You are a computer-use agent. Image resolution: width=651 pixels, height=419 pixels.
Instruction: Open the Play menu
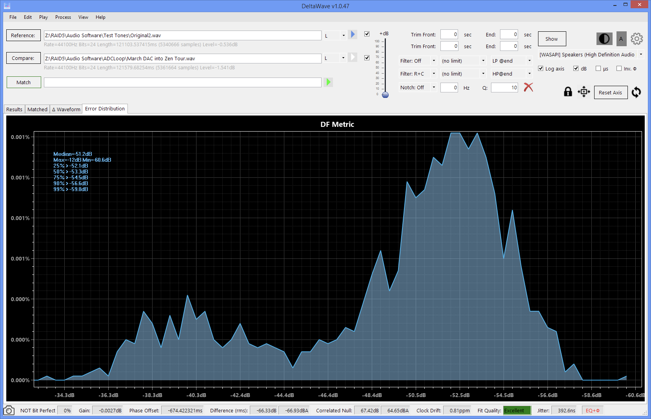click(x=43, y=17)
